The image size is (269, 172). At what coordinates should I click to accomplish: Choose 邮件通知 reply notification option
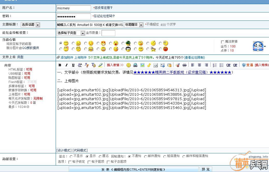(x=145, y=156)
